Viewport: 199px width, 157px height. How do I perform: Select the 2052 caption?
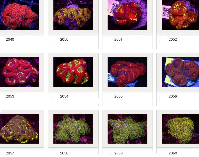[x=173, y=39]
